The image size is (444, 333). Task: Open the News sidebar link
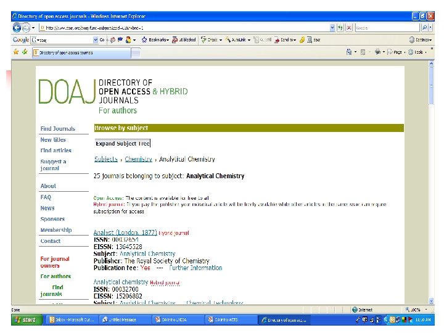(x=47, y=208)
